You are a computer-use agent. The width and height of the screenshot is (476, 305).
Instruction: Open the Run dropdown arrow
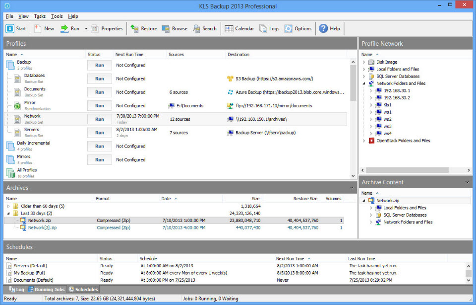click(86, 28)
